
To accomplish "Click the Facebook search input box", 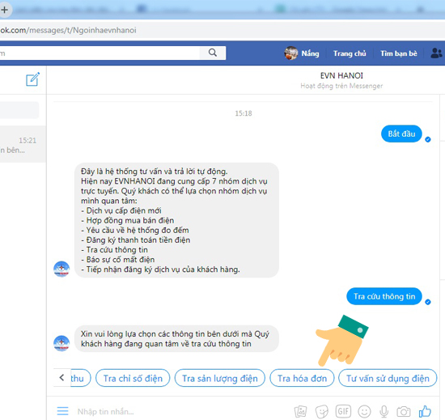I will pyautogui.click(x=100, y=53).
